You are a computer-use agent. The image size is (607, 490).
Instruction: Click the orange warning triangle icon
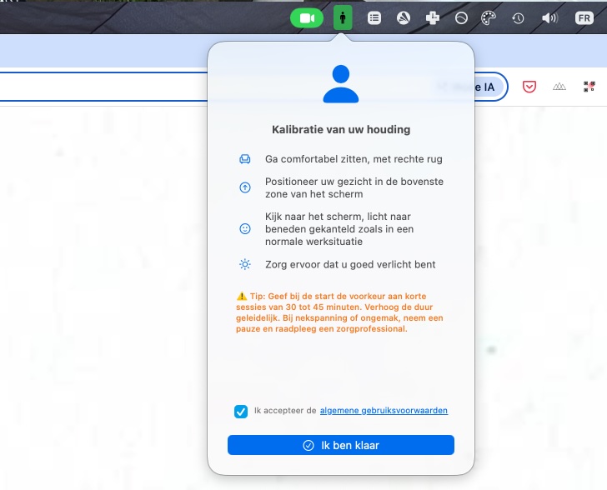[242, 296]
